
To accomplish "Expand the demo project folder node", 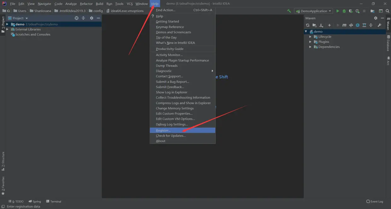I will [x=8, y=24].
